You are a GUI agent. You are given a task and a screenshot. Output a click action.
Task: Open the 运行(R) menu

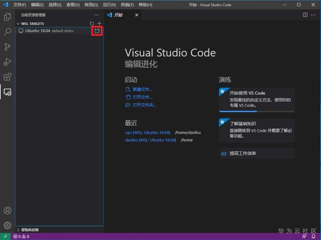[x=109, y=5]
